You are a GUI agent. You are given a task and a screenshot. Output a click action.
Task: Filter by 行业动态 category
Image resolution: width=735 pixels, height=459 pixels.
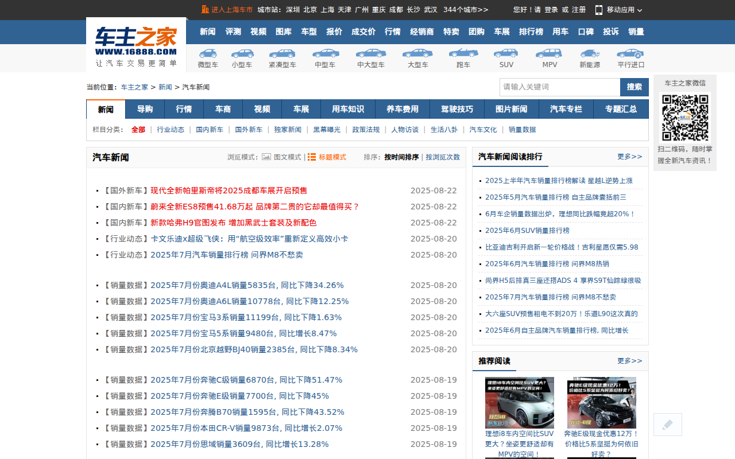click(x=171, y=130)
